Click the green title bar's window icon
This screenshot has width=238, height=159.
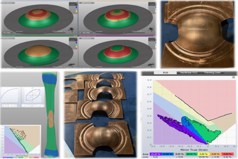tap(75, 35)
